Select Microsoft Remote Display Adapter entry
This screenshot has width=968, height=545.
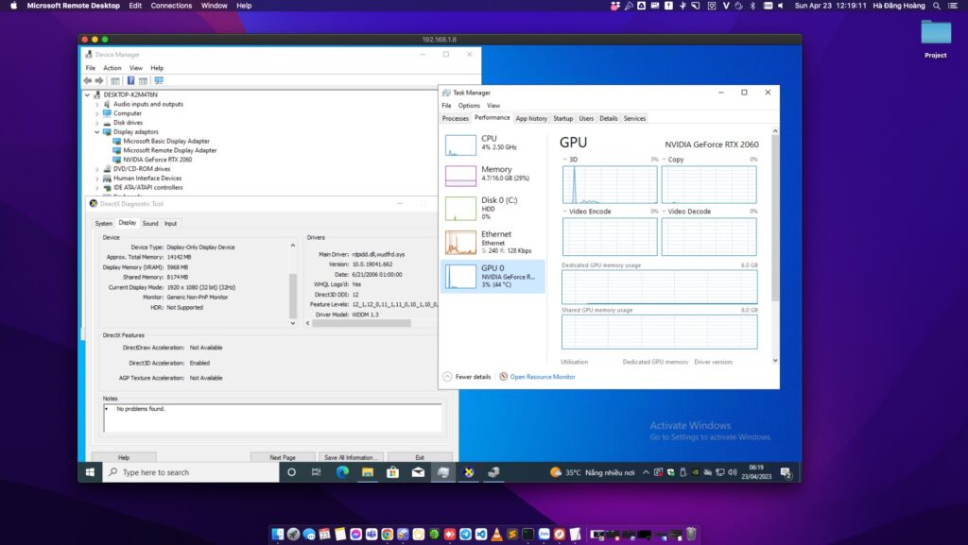pos(170,150)
